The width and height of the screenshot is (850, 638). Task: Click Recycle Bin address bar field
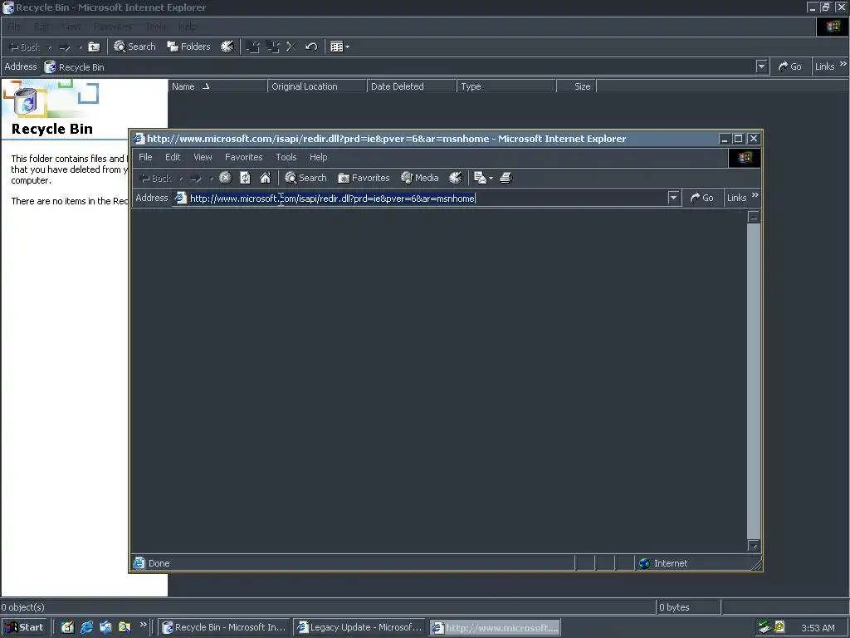tap(399, 66)
